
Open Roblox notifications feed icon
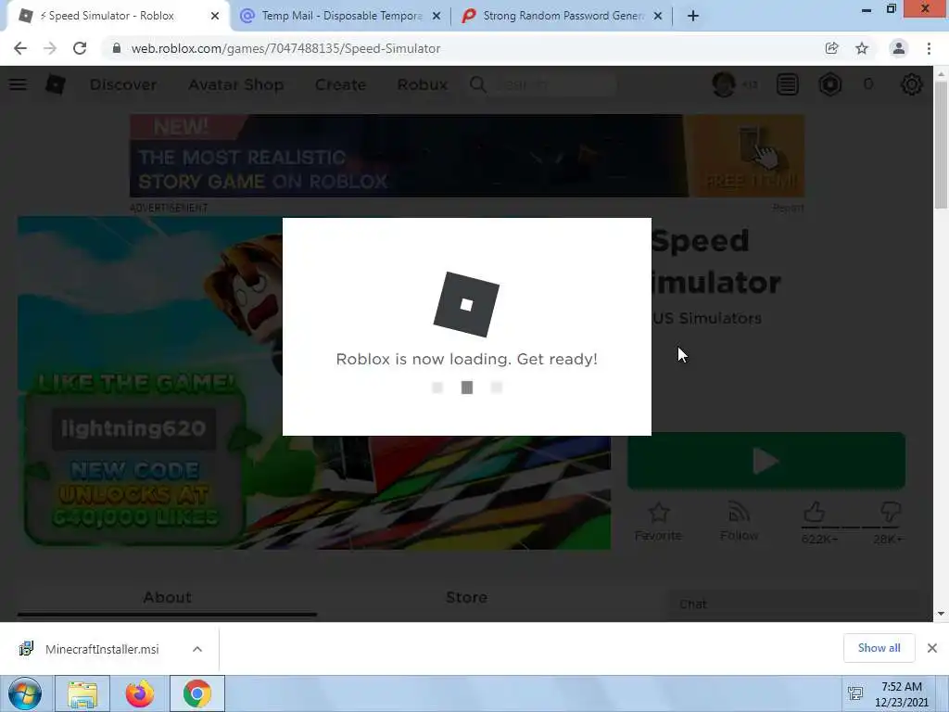coord(788,84)
